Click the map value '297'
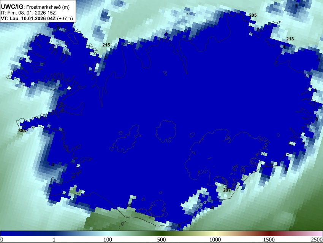This screenshot has width=323, height=243. point(227,190)
